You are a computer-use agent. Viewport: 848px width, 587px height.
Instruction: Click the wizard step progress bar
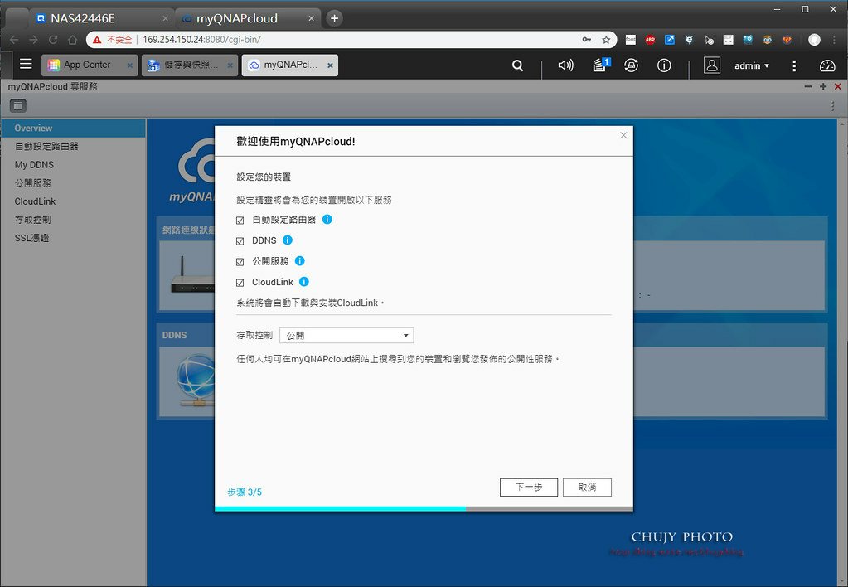click(x=424, y=508)
